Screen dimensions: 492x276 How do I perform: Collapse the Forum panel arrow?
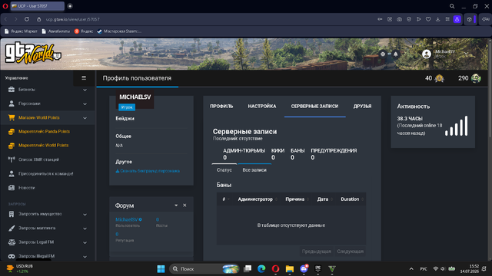pos(176,205)
